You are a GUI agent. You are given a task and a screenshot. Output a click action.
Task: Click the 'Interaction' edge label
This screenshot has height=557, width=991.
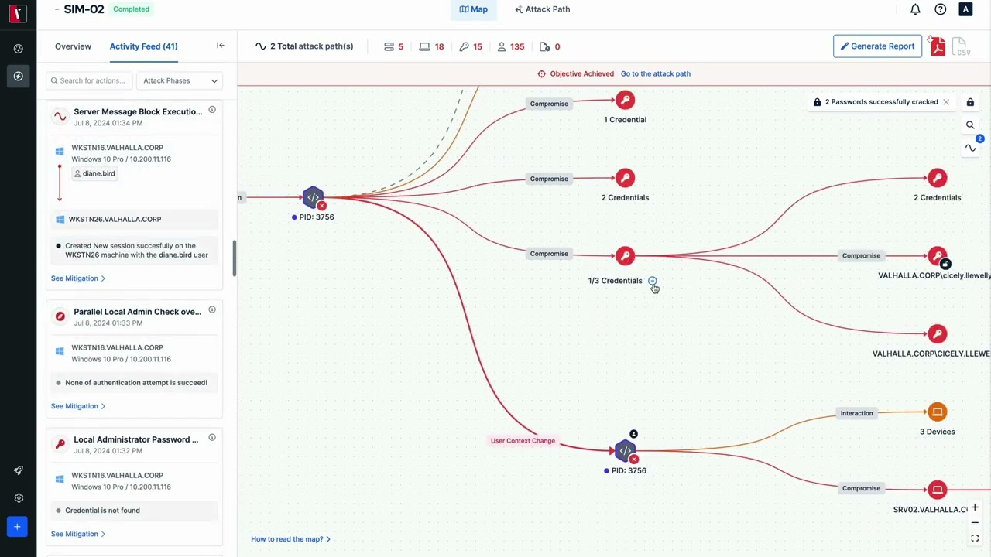[x=856, y=413]
